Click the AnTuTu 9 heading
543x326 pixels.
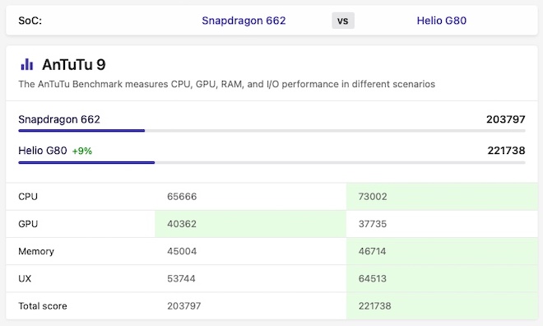(x=74, y=64)
